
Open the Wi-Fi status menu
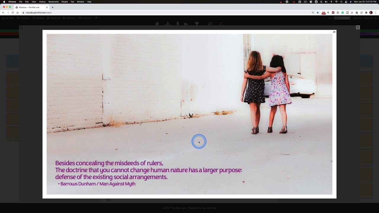tap(336, 2)
